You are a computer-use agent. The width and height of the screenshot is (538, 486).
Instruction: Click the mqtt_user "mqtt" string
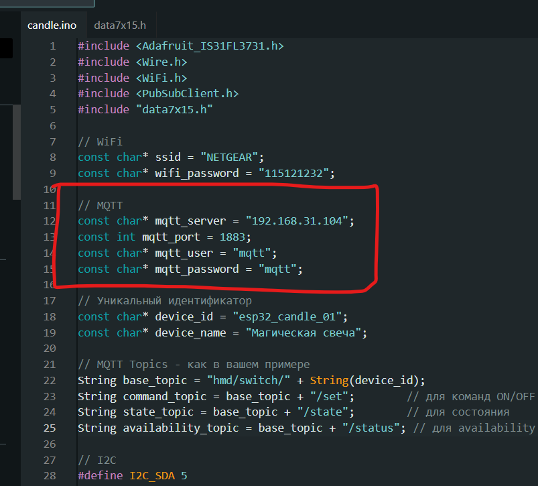254,253
